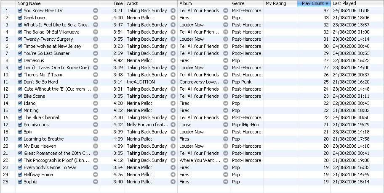Click the My Rating column header

tap(280, 3)
